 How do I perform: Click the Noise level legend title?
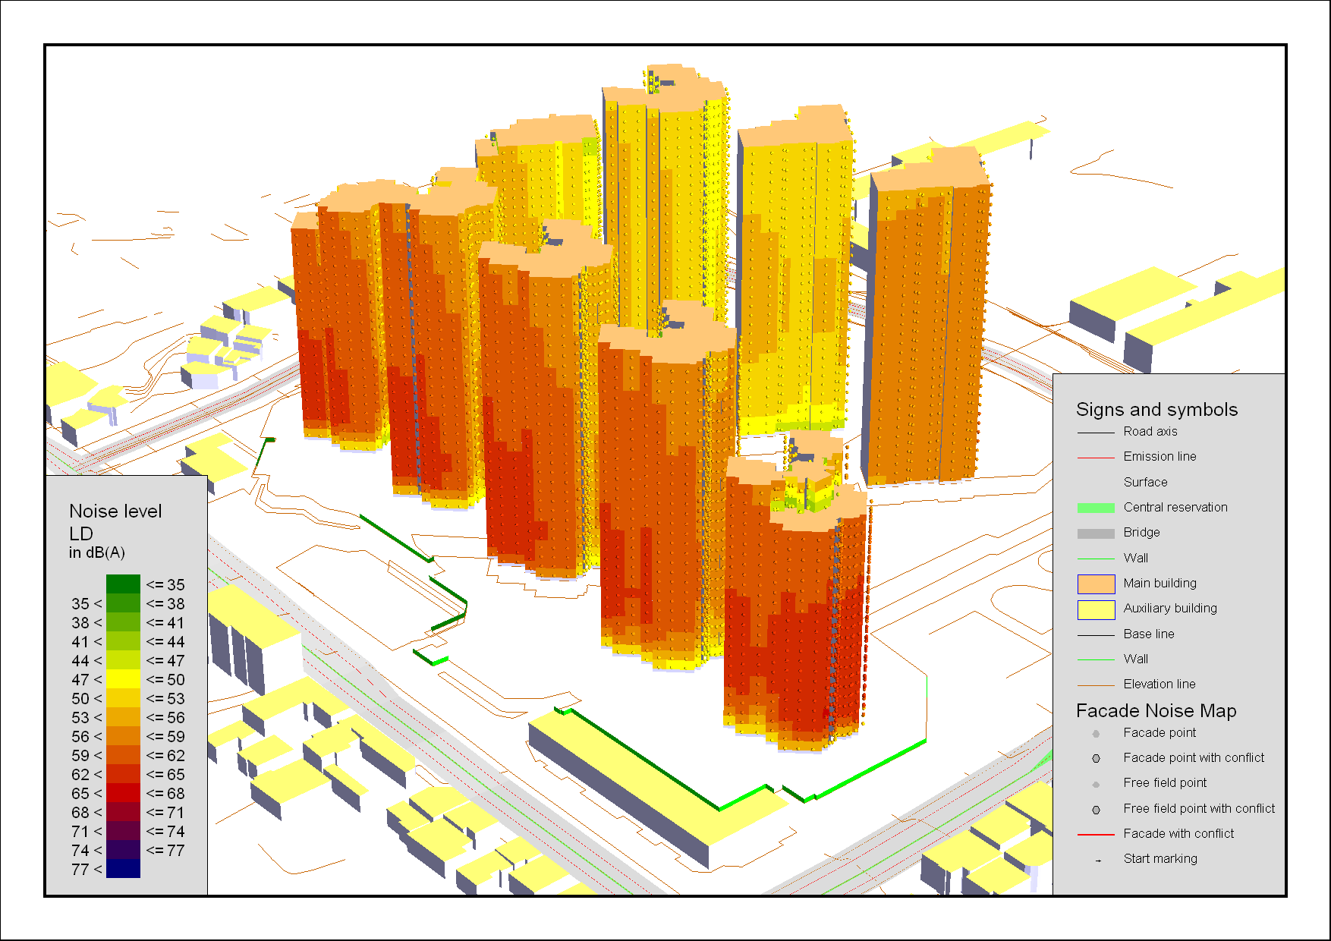point(115,511)
